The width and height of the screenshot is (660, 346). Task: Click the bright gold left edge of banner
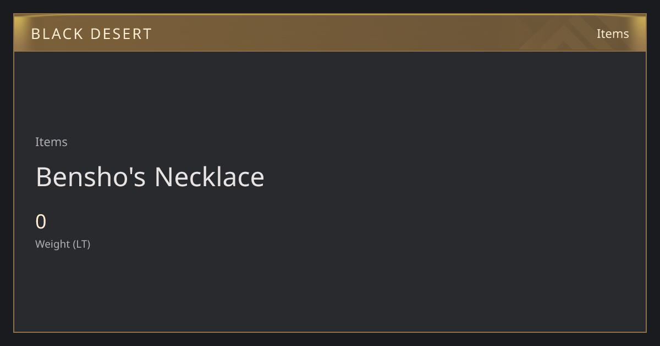coord(19,33)
